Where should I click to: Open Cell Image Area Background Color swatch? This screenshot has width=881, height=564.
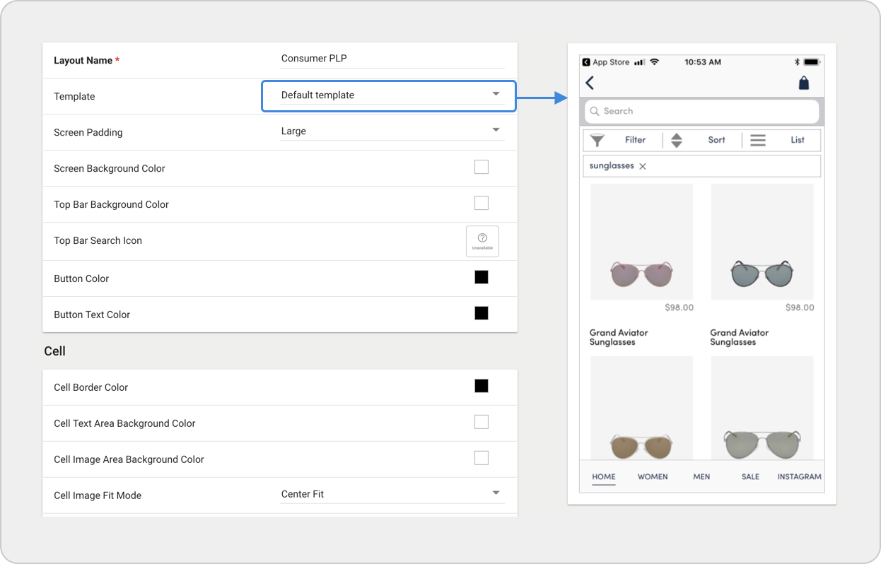tap(482, 458)
